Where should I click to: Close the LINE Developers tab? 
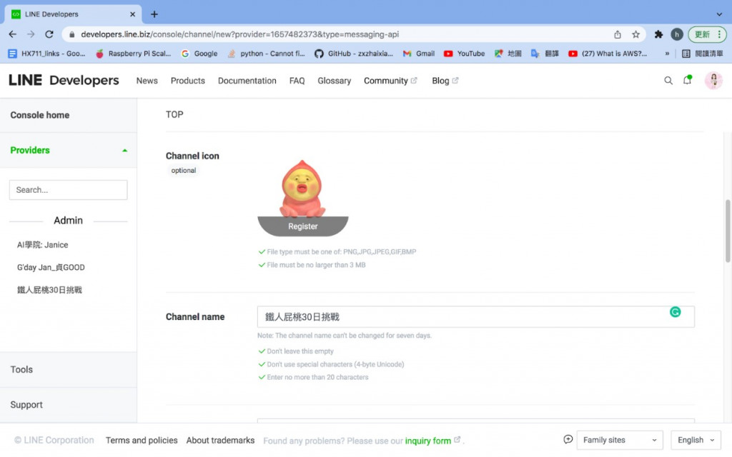pos(132,14)
